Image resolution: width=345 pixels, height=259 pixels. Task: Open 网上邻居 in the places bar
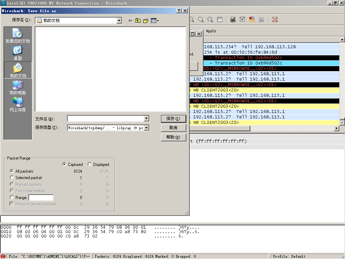pos(18,105)
